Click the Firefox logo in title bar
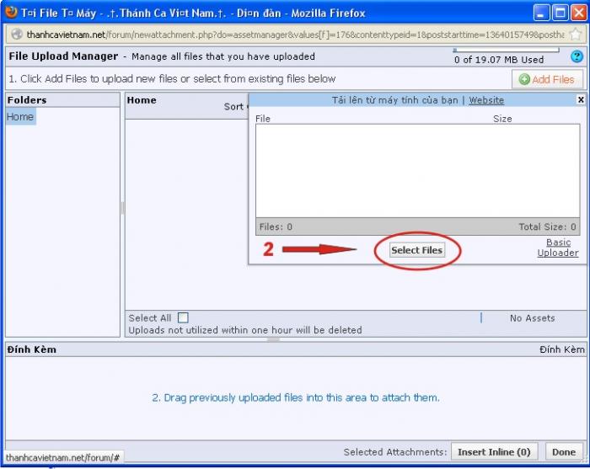The width and height of the screenshot is (590, 469). 11,13
